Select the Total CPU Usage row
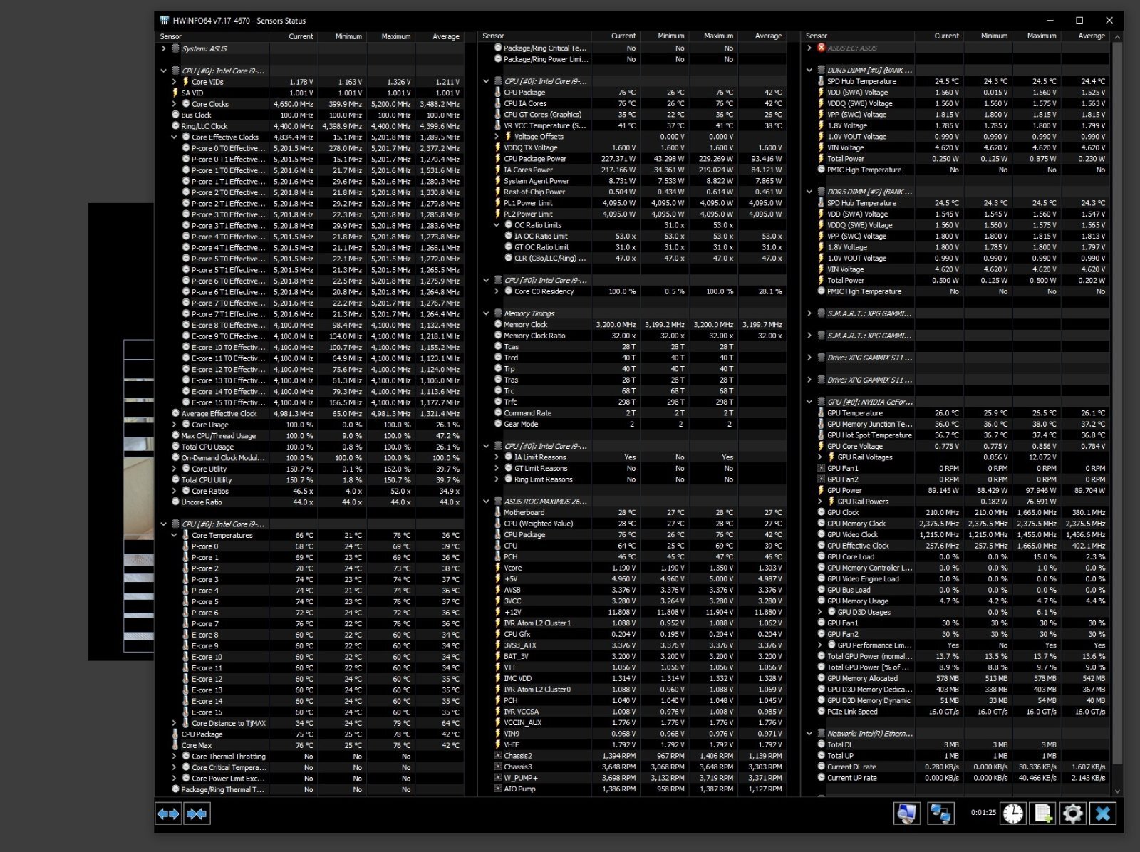Screen dimensions: 1140x852 pos(310,447)
